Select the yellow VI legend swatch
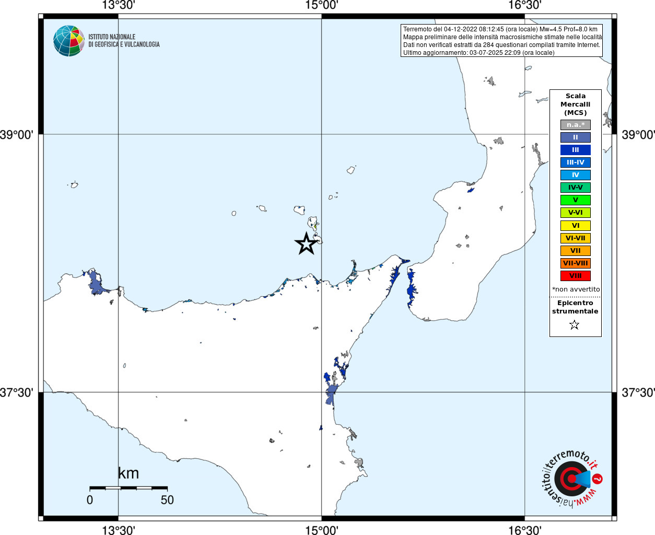The image size is (655, 535). click(x=576, y=226)
